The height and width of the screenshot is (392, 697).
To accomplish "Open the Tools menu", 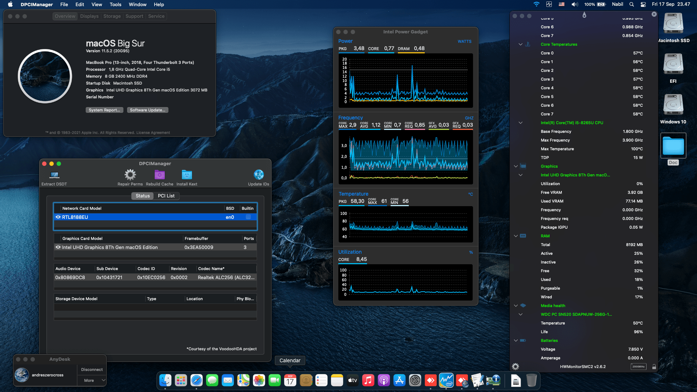I will click(115, 4).
